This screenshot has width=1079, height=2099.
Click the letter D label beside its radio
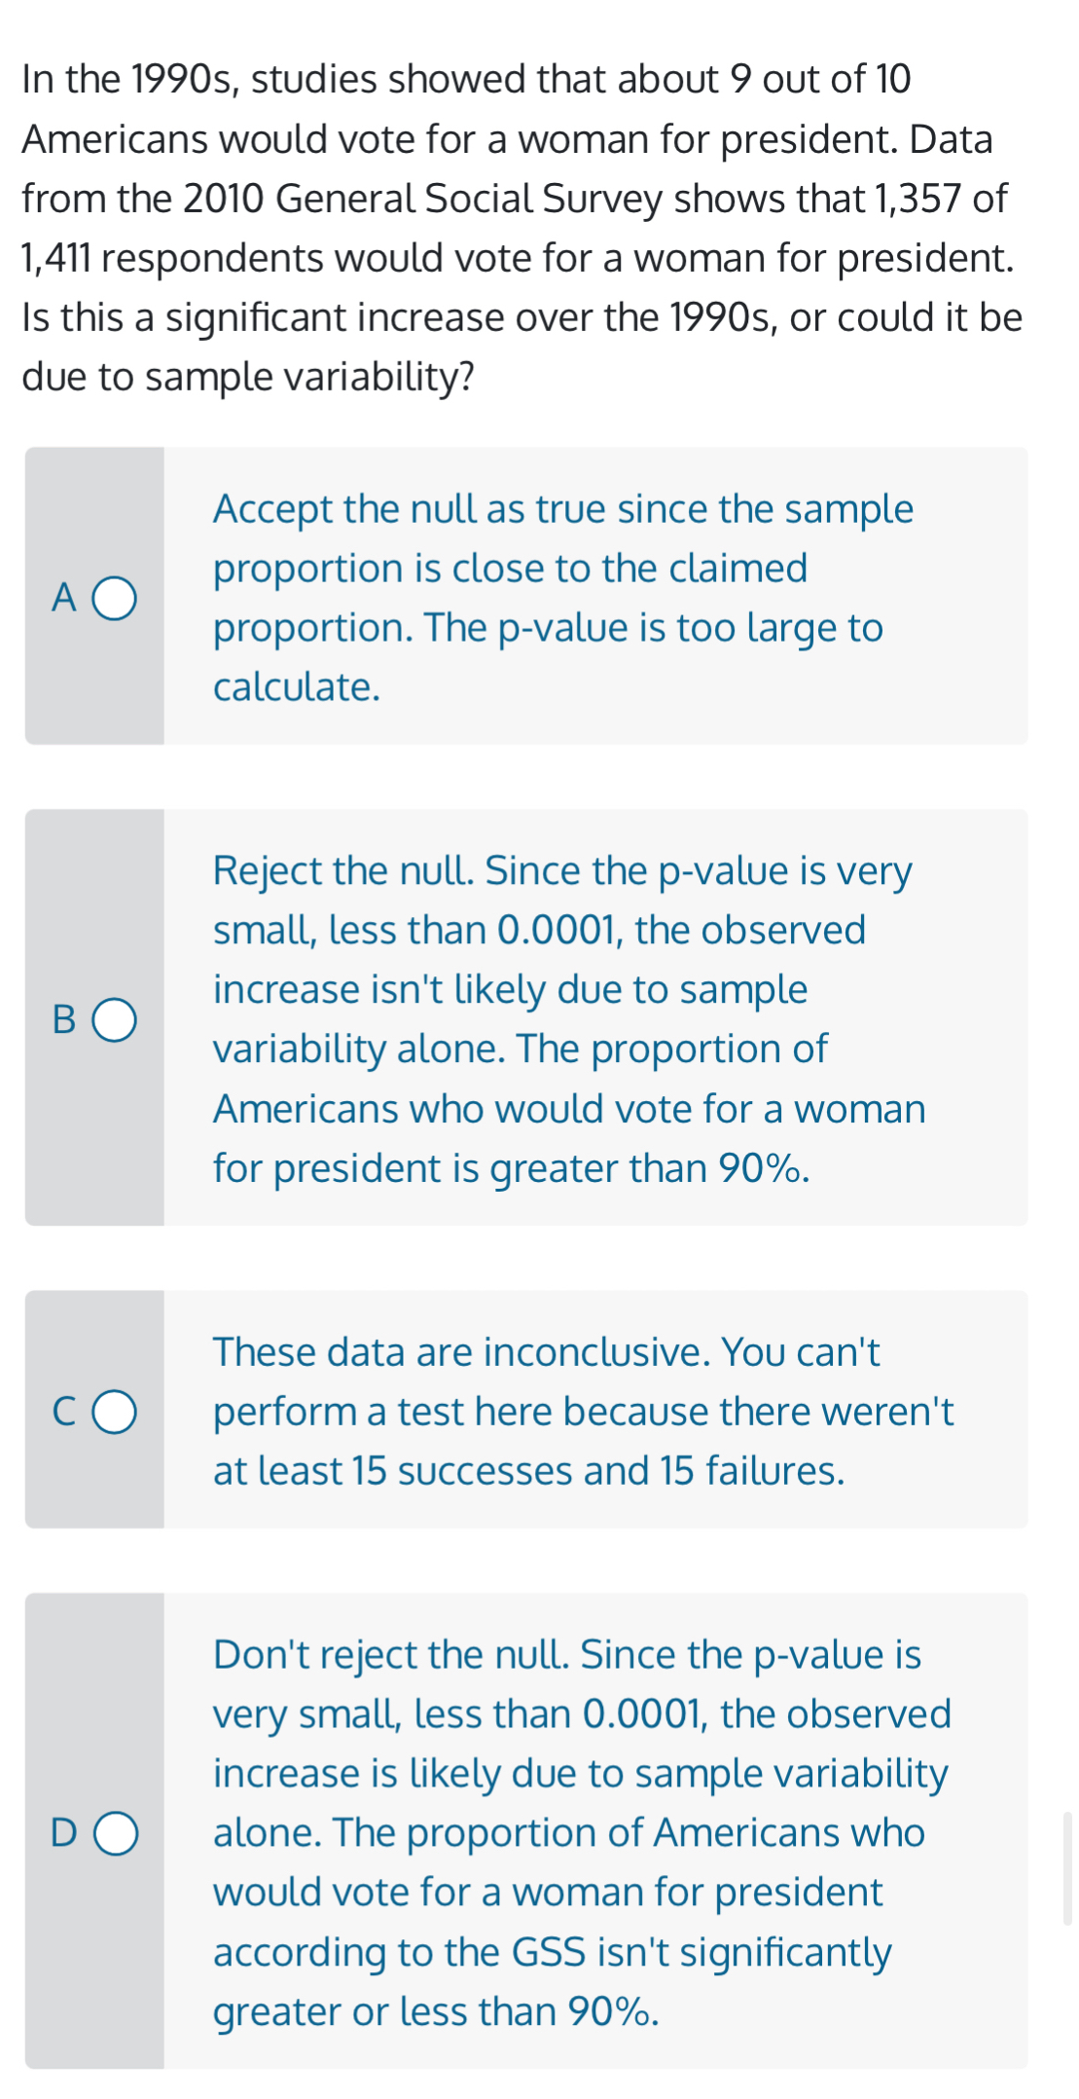point(64,1831)
